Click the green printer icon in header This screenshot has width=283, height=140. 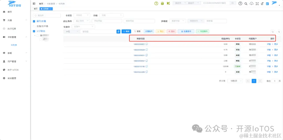click(162, 3)
